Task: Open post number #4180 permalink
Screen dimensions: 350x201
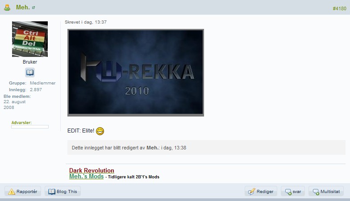Action: [339, 8]
